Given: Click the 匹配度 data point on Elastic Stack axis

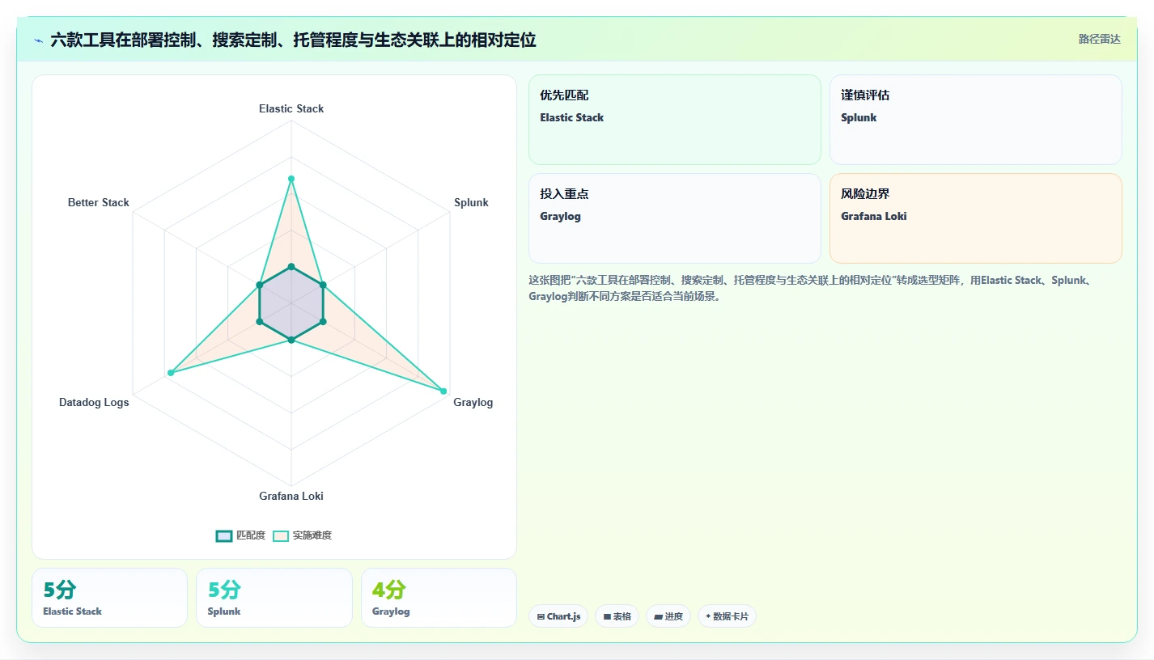Looking at the screenshot, I should coord(291,266).
